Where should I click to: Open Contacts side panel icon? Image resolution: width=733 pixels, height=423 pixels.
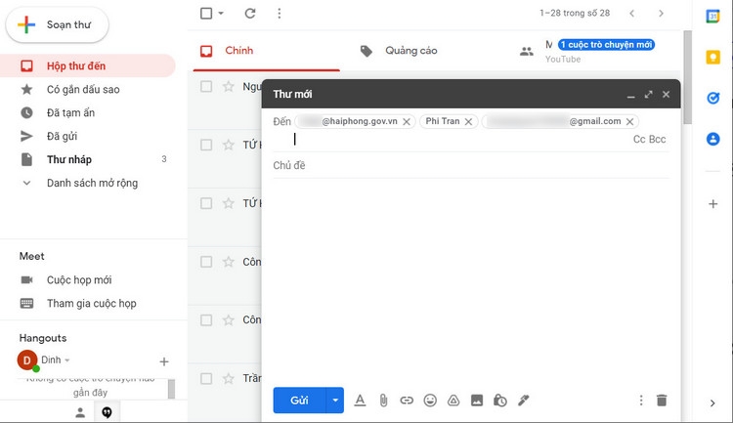pyautogui.click(x=712, y=139)
